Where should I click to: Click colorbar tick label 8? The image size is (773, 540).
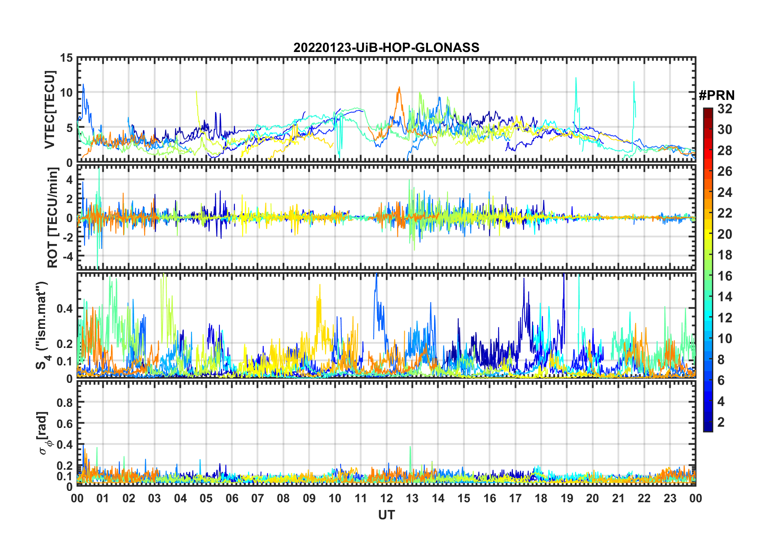pyautogui.click(x=721, y=360)
